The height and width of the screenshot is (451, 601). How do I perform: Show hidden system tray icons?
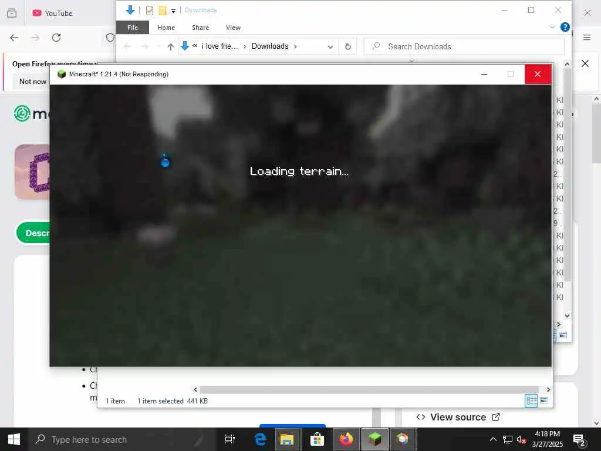493,439
